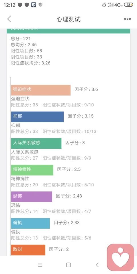137x274 pixels.
Task: Select the 敌对 orange bar
Action: (x=28, y=250)
